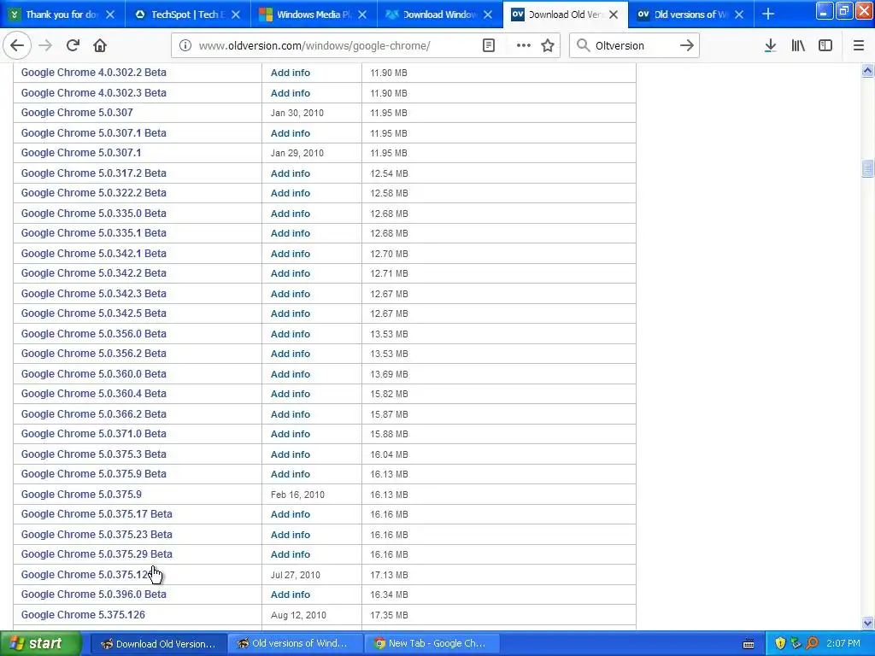The image size is (875, 656).
Task: Switch to New Tab Google Chrome taskbar window
Action: pyautogui.click(x=431, y=644)
